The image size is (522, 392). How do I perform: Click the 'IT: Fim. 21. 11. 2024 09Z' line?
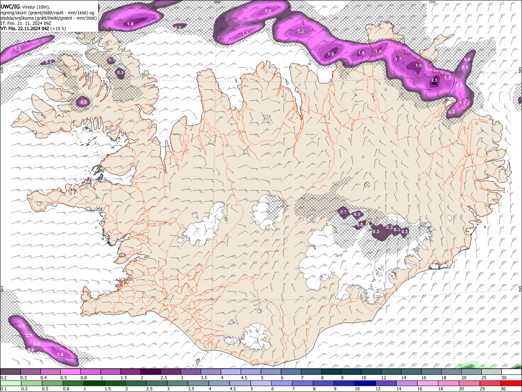[x=25, y=23]
